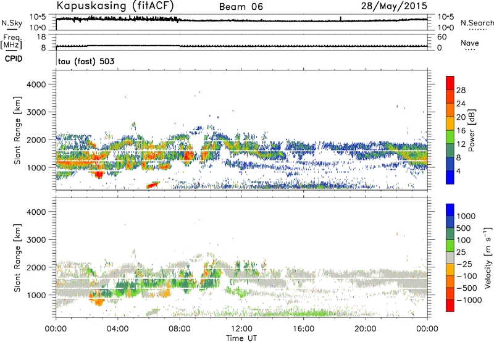Click the Slant Range label of the velocity plot
494x342 pixels.
click(17, 258)
